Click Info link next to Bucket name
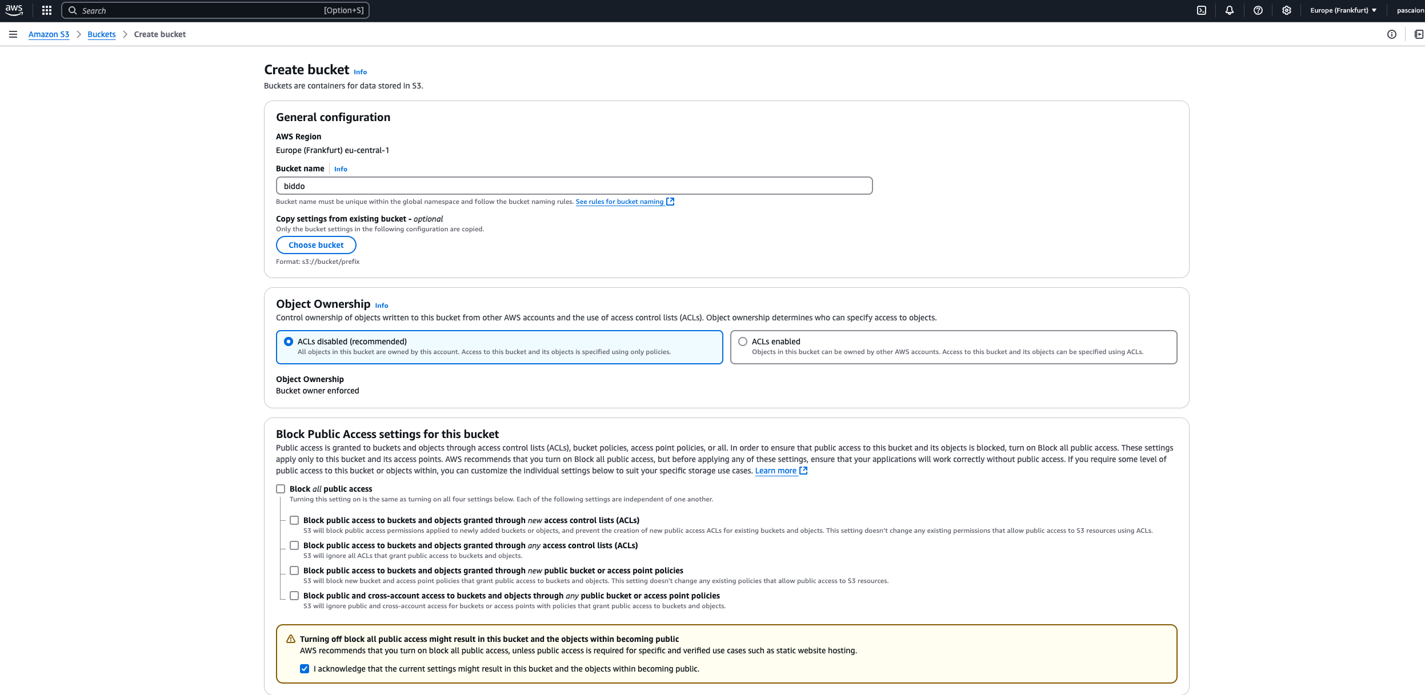1425x695 pixels. coord(341,169)
